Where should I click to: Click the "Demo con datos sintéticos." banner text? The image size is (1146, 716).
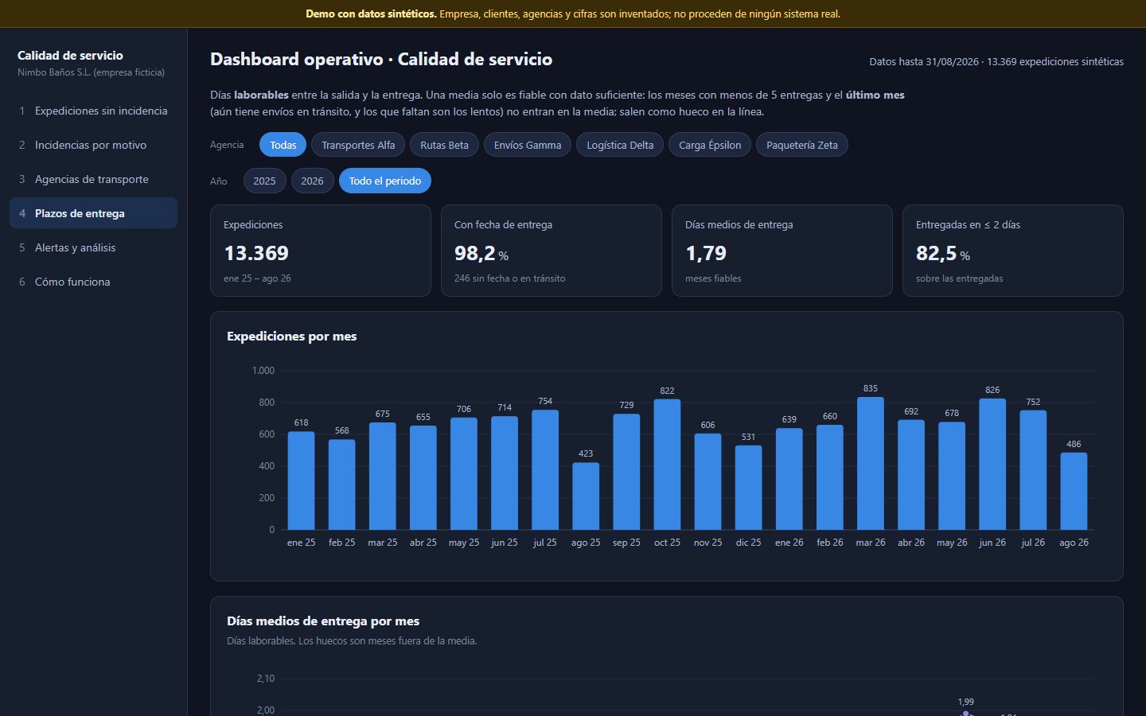pyautogui.click(x=371, y=14)
